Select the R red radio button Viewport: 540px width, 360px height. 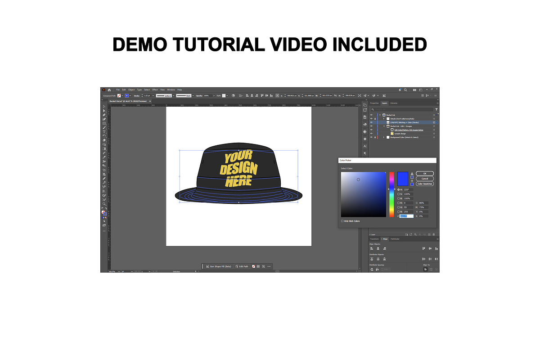(x=398, y=203)
